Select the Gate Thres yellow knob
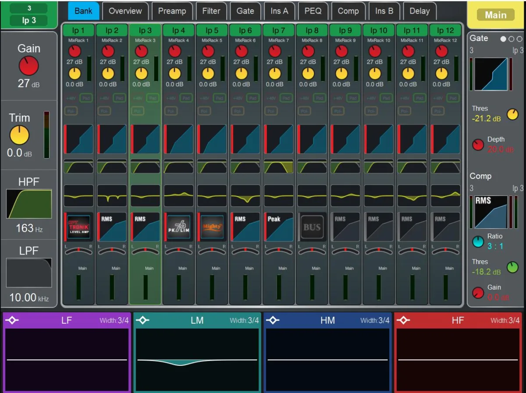This screenshot has height=393, width=526. click(x=512, y=114)
